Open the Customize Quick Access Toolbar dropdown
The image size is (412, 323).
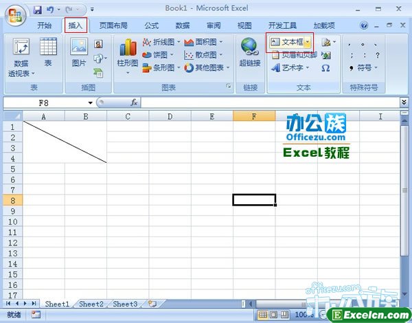pyautogui.click(x=92, y=10)
